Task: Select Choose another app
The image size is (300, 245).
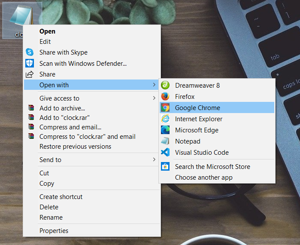Action: pos(217,178)
